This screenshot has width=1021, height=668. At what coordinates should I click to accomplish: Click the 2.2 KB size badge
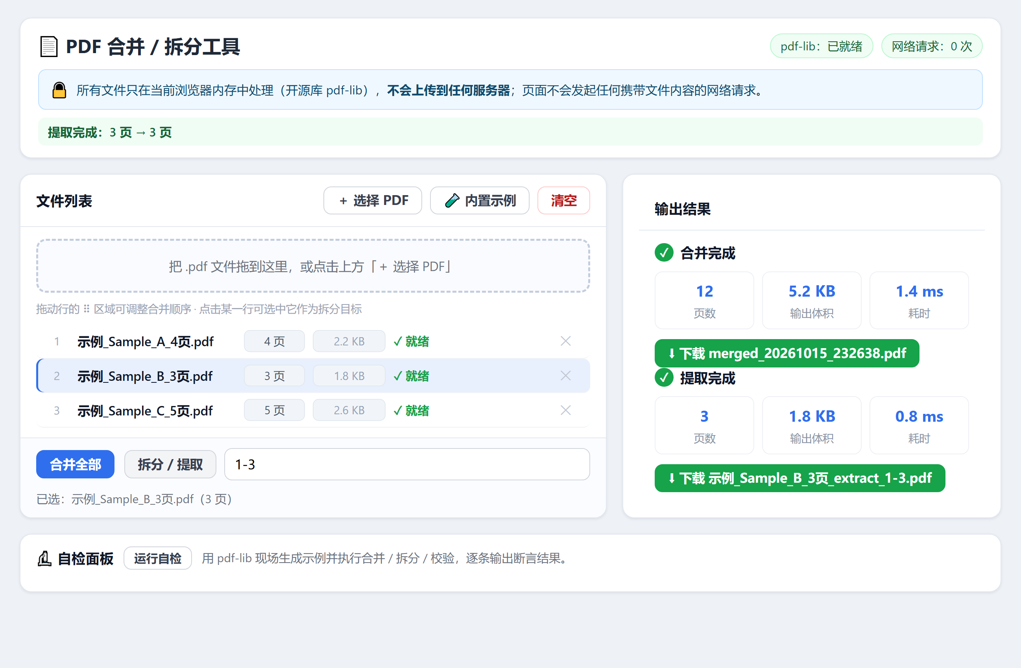(x=349, y=341)
